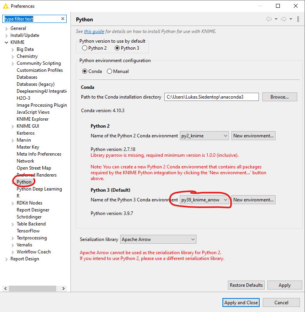
Task: Click Browse for Conda directory
Action: 279,97
